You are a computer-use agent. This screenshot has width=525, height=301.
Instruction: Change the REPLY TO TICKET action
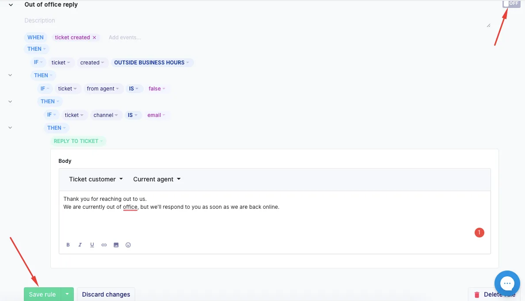coord(78,141)
